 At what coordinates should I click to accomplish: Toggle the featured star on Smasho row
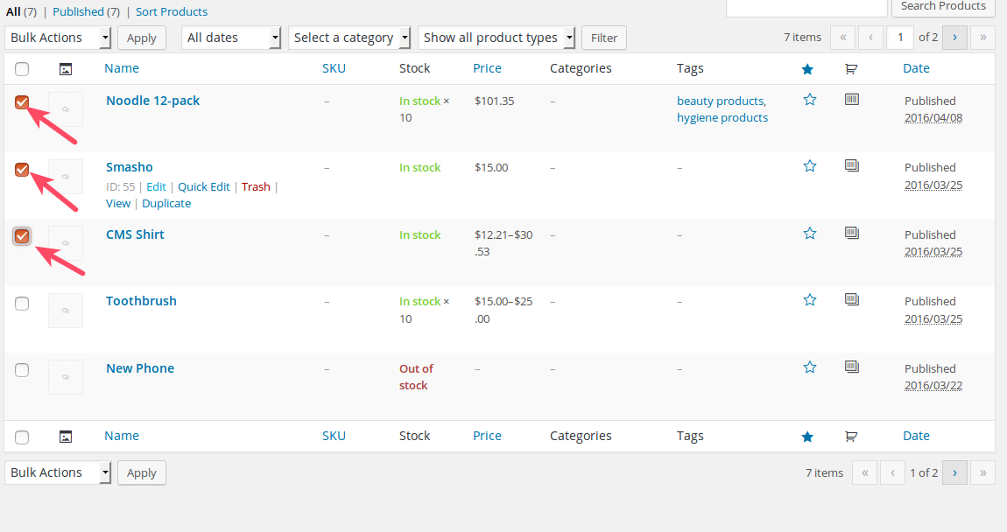pos(810,166)
